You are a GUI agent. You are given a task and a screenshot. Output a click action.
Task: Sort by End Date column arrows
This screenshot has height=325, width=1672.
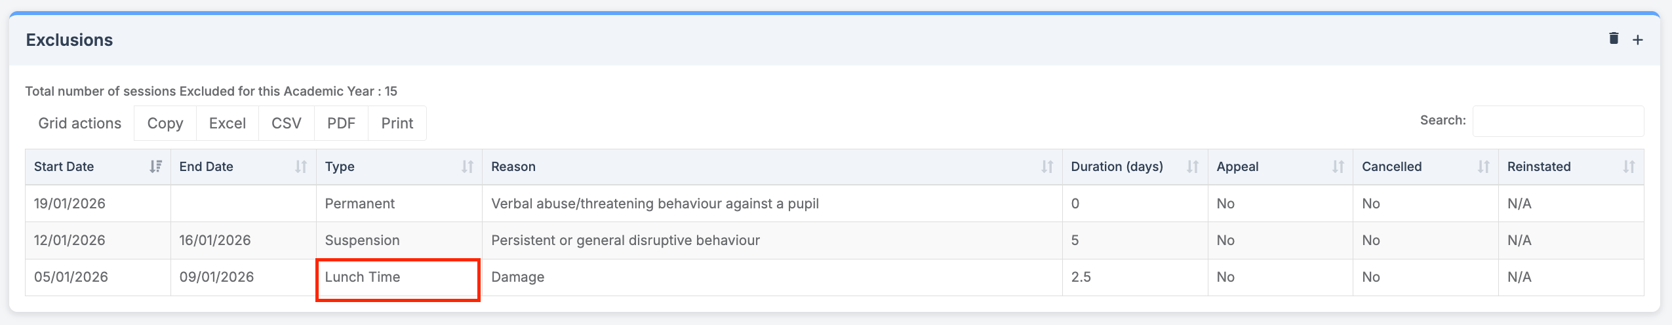point(301,166)
